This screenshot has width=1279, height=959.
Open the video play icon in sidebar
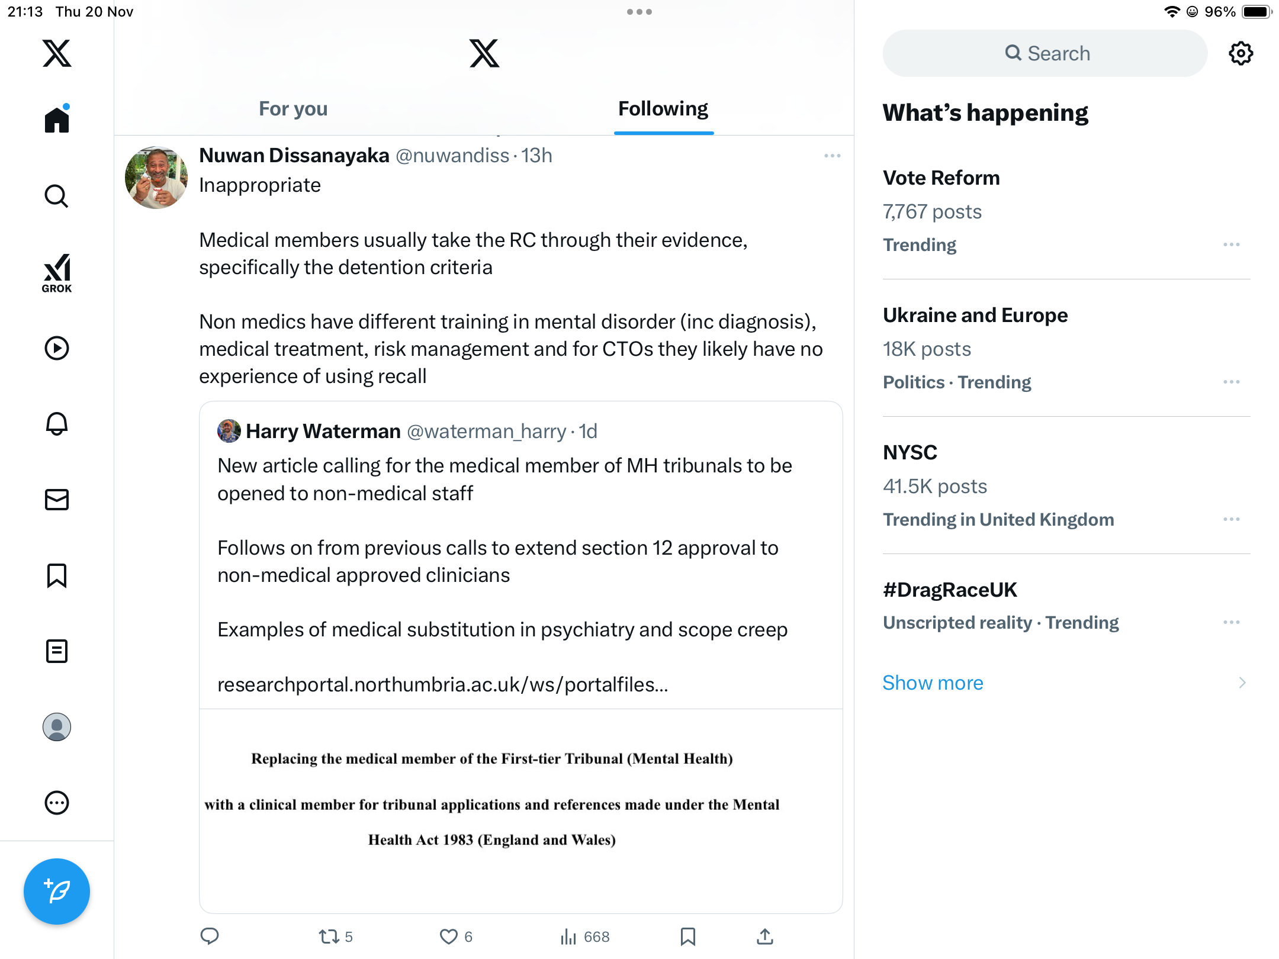tap(57, 348)
